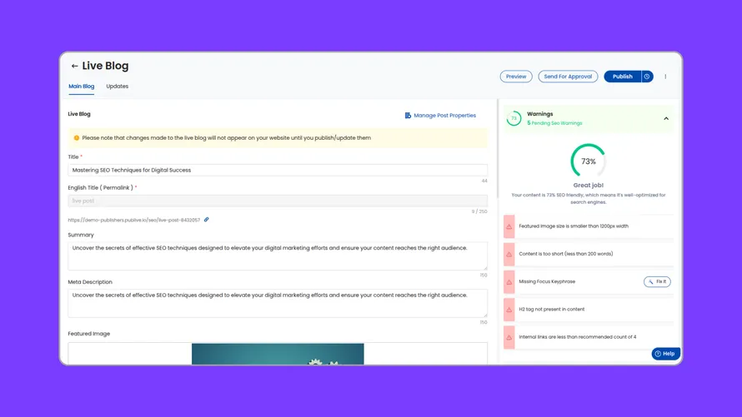The height and width of the screenshot is (417, 742).
Task: Collapse the Warnings panel with chevron
Action: pos(666,119)
